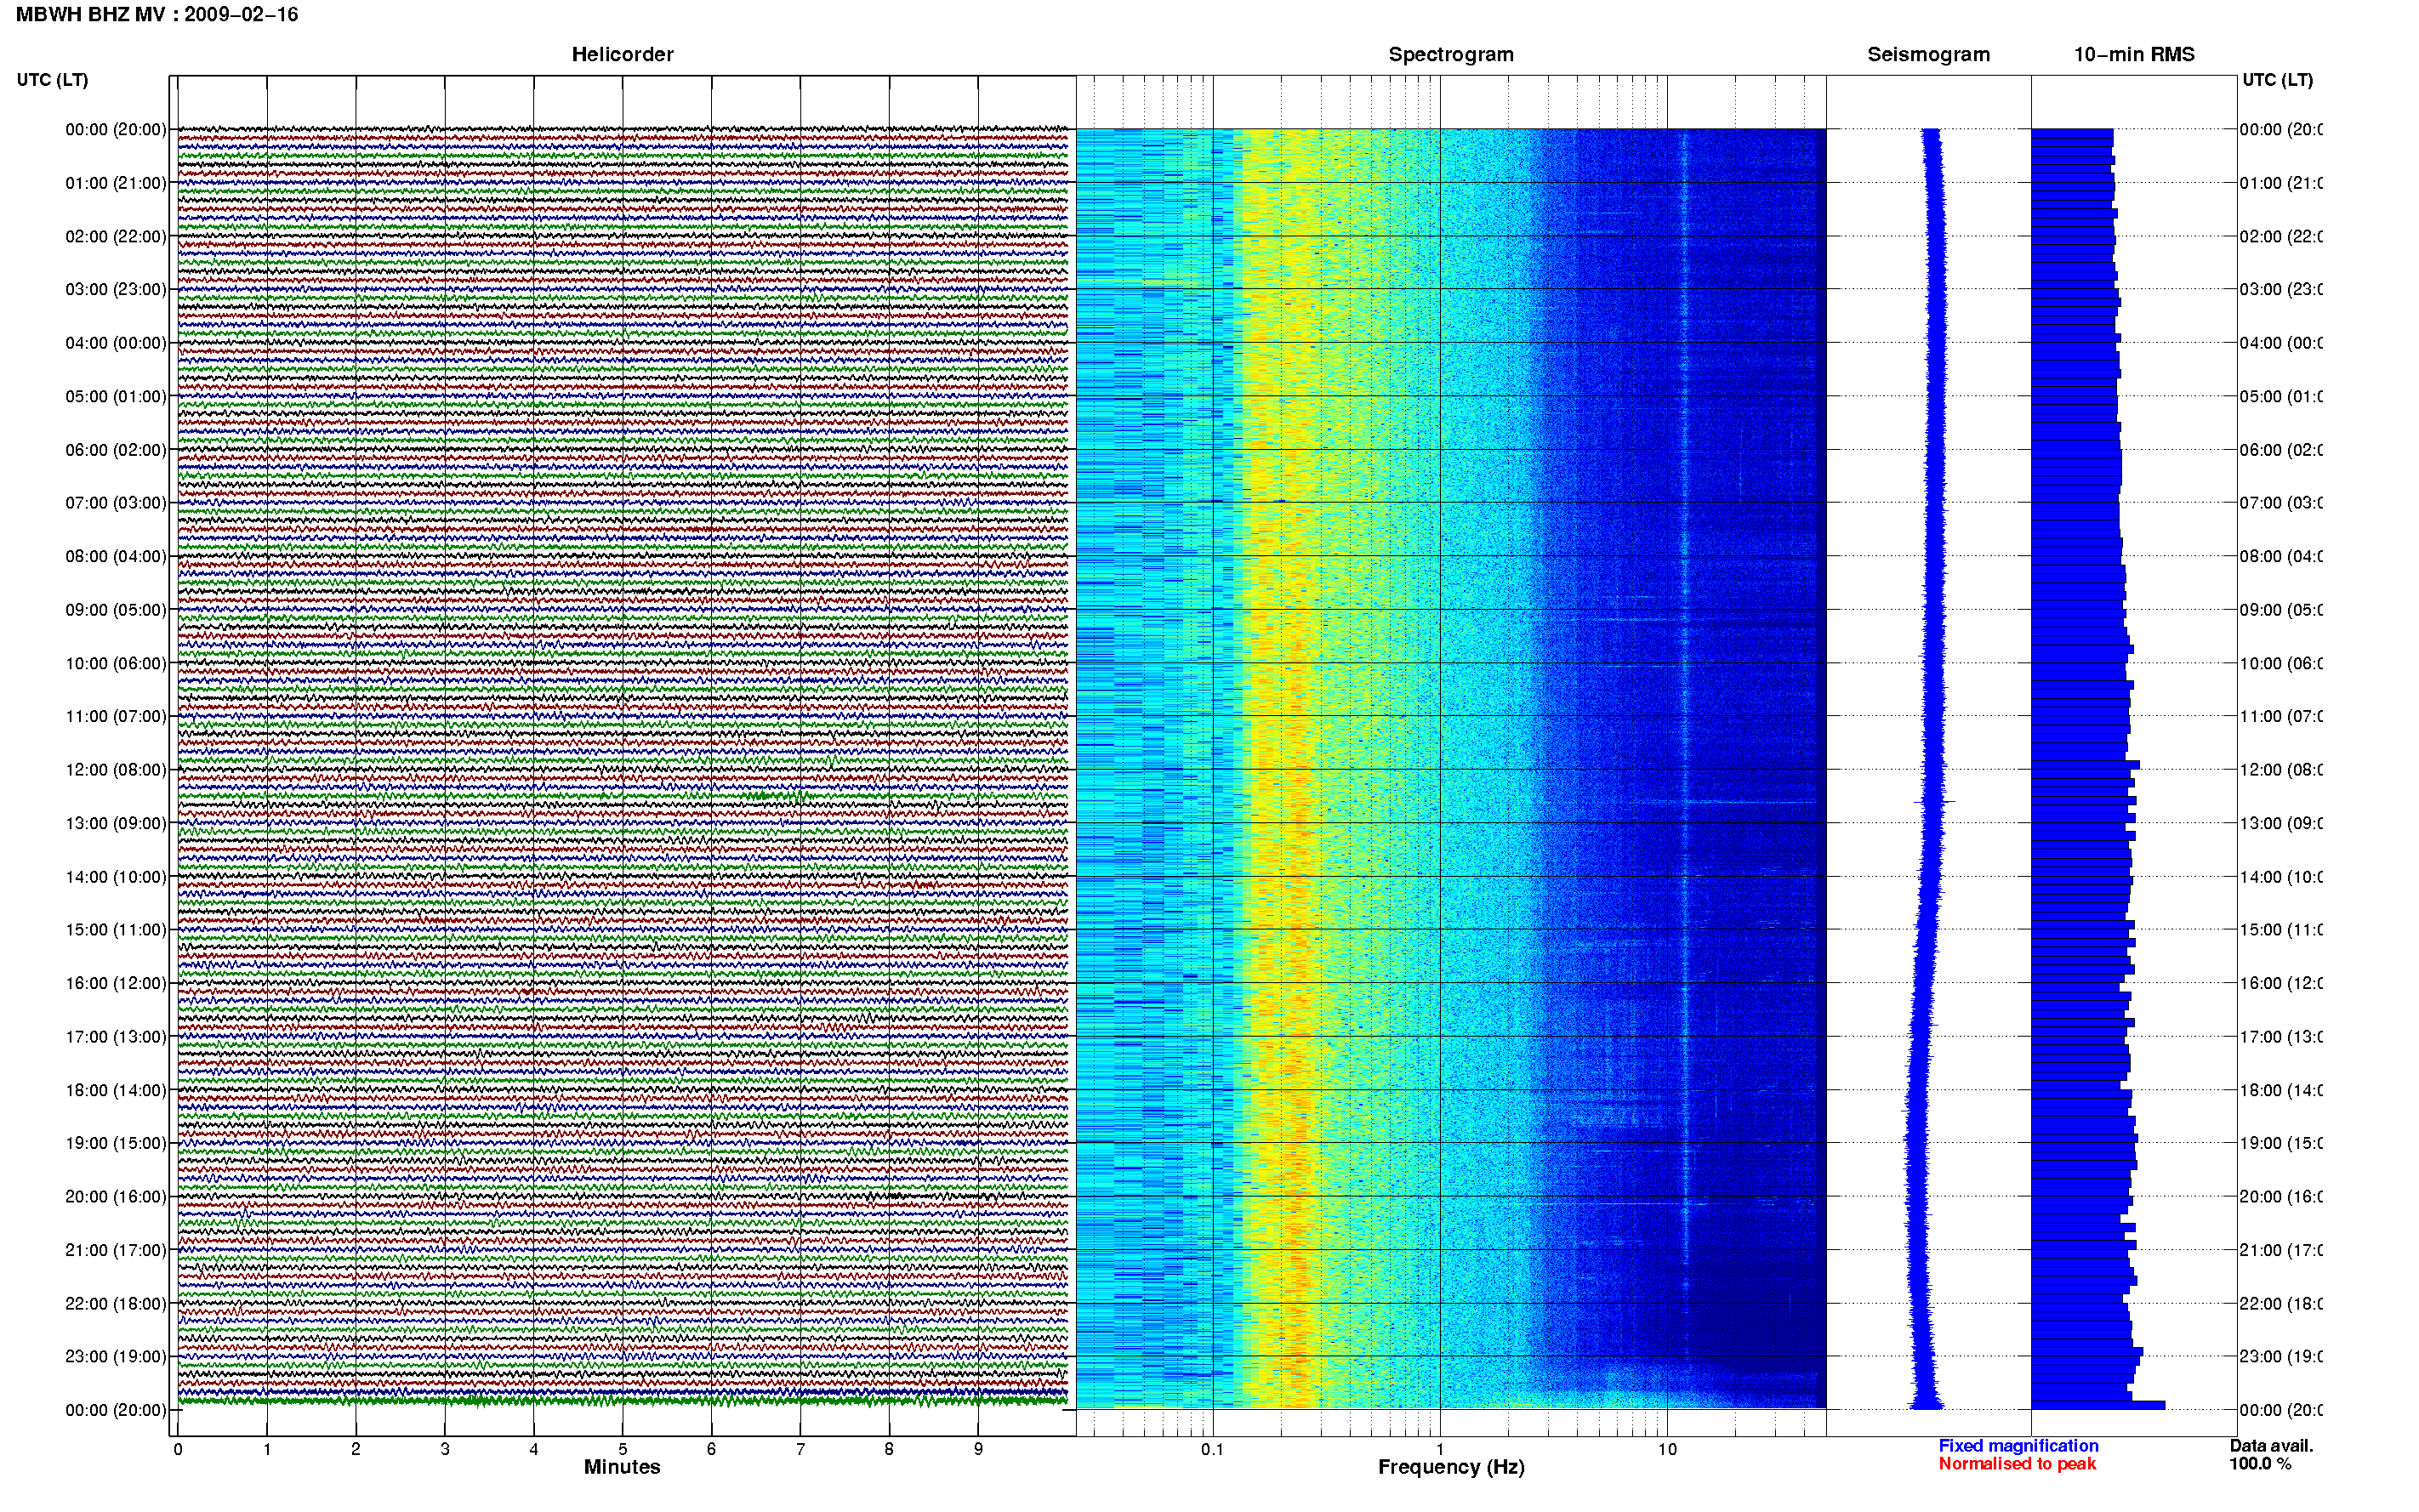This screenshot has width=2419, height=1512.
Task: Click the left 'UTC (LT)' axis label
Action: tap(52, 80)
